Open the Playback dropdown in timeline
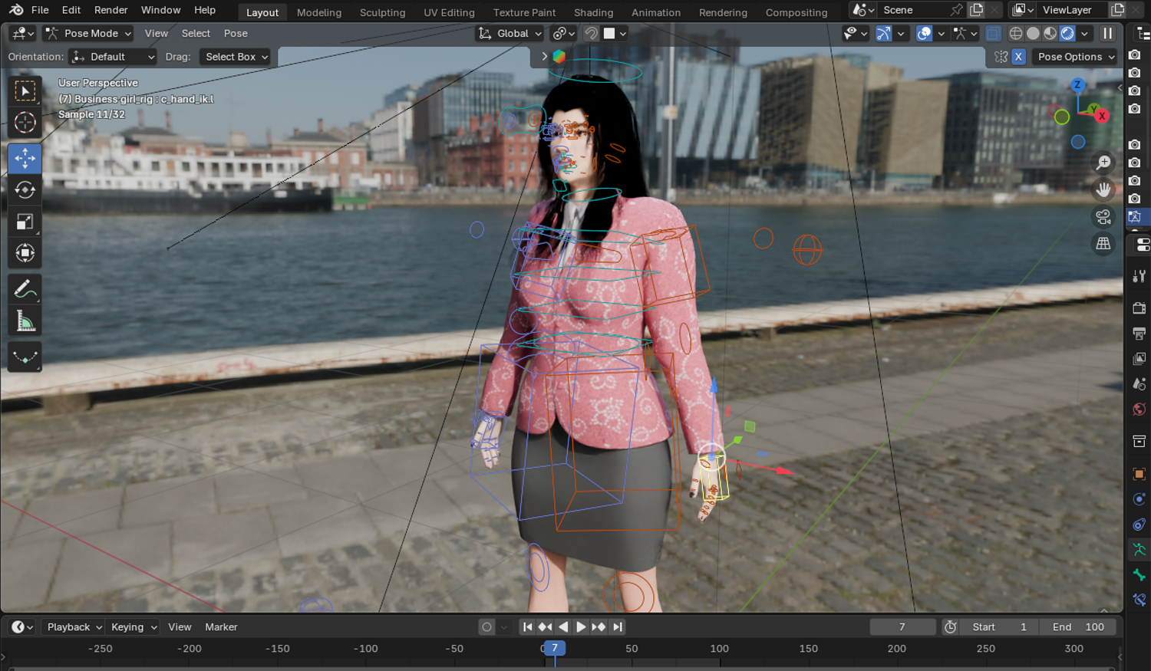This screenshot has width=1151, height=671. click(73, 627)
